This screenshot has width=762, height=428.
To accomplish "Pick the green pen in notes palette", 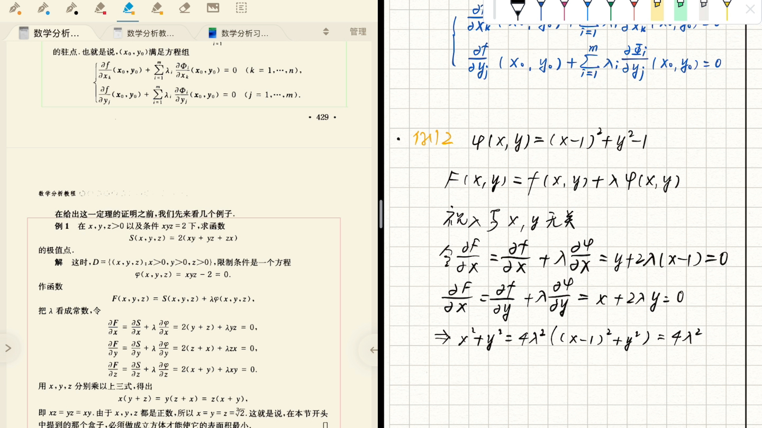I will [611, 10].
